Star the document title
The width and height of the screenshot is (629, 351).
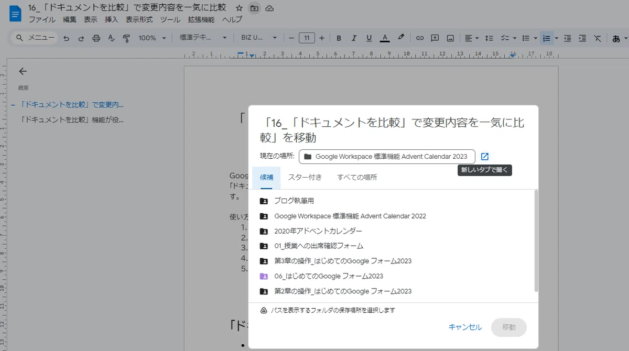click(x=239, y=8)
